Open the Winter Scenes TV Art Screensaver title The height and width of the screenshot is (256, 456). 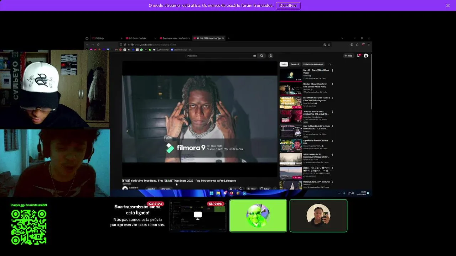316,156
